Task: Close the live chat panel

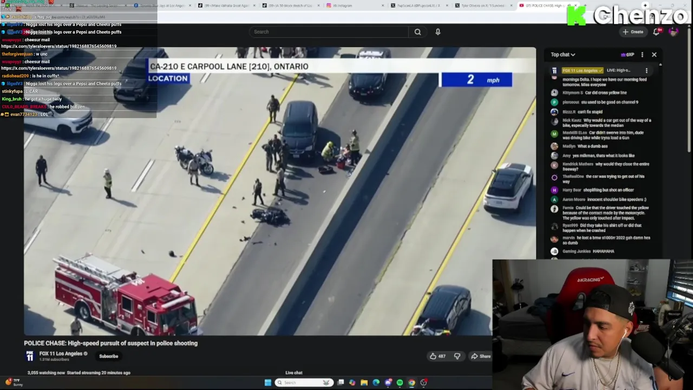Action: (654, 55)
